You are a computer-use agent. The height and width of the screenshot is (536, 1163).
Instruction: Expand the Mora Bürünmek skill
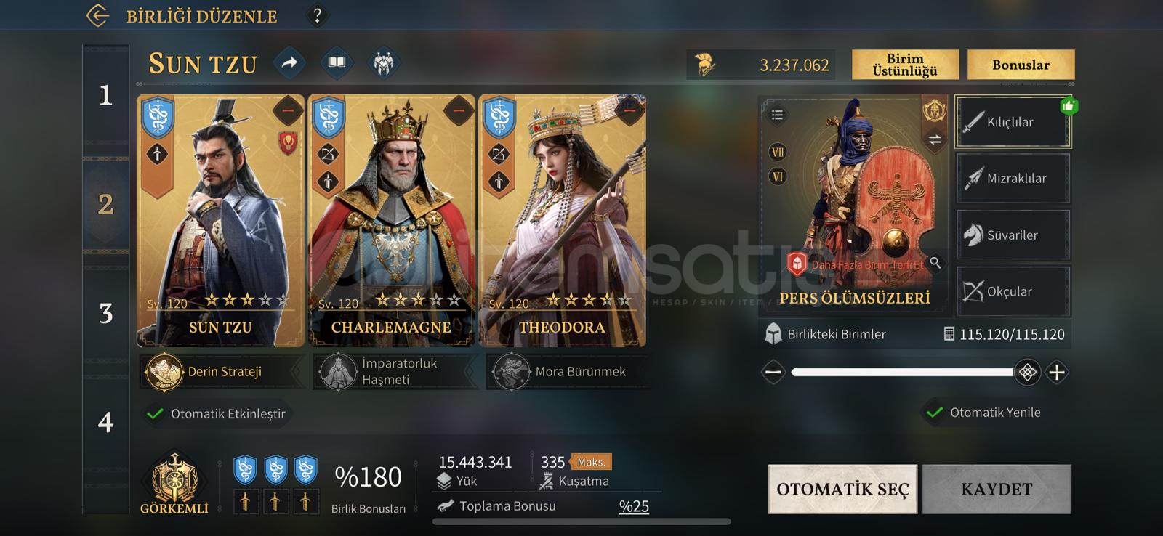coord(567,372)
